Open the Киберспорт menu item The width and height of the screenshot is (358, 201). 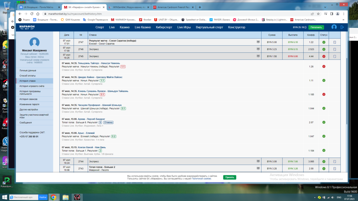(164, 27)
